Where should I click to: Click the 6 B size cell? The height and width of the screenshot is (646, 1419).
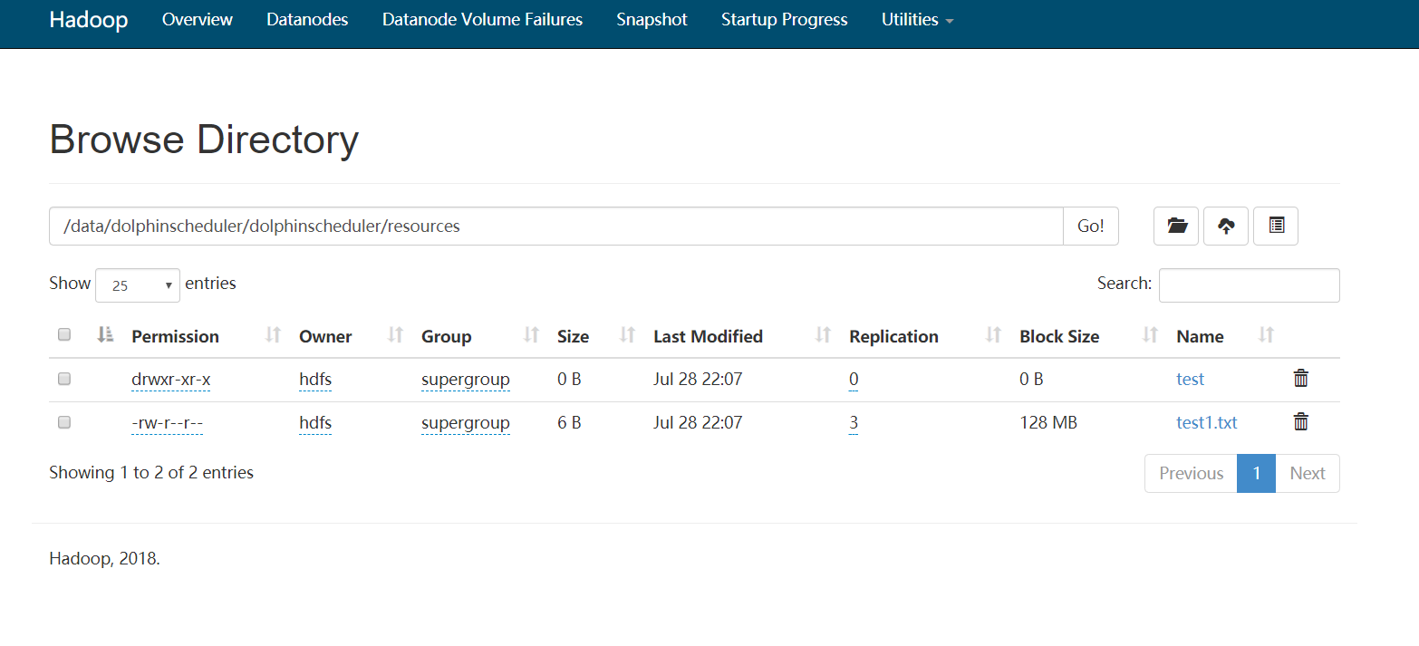[x=569, y=422]
